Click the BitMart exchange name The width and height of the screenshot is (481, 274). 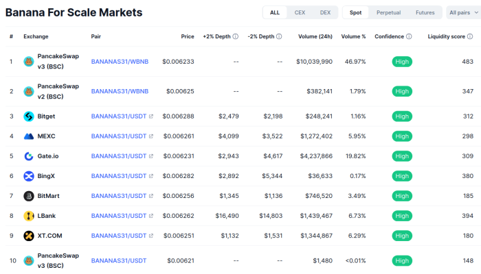49,196
